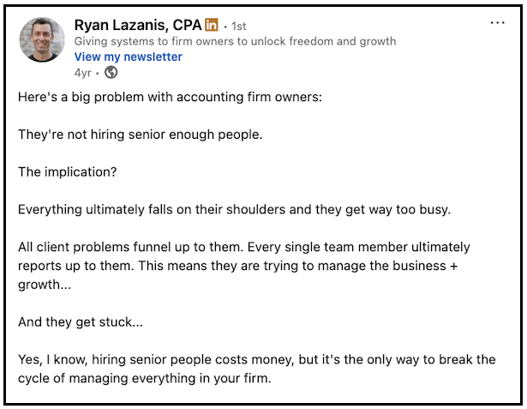Click the line "They're not hiring senior enough people"

tap(140, 134)
